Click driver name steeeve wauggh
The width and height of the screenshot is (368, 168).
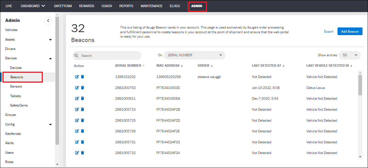click(209, 77)
